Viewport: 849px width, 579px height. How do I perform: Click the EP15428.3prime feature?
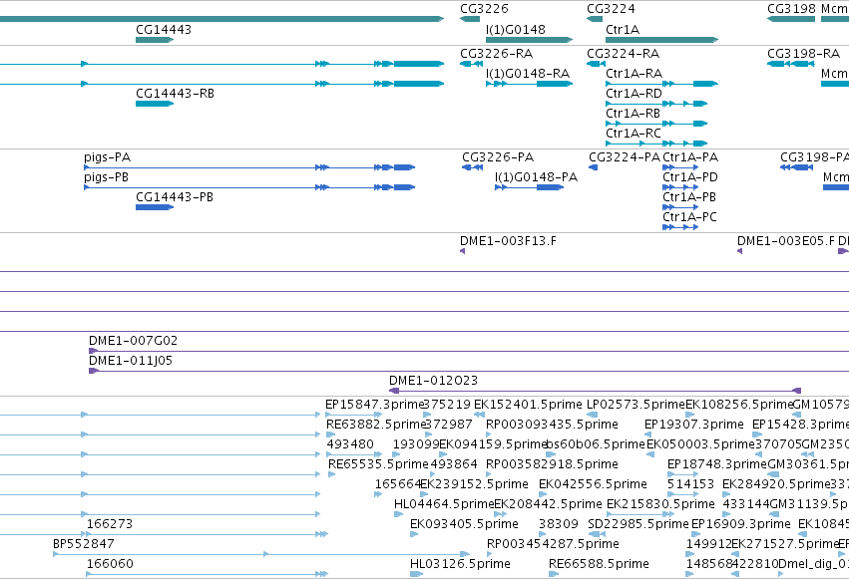[x=757, y=434]
